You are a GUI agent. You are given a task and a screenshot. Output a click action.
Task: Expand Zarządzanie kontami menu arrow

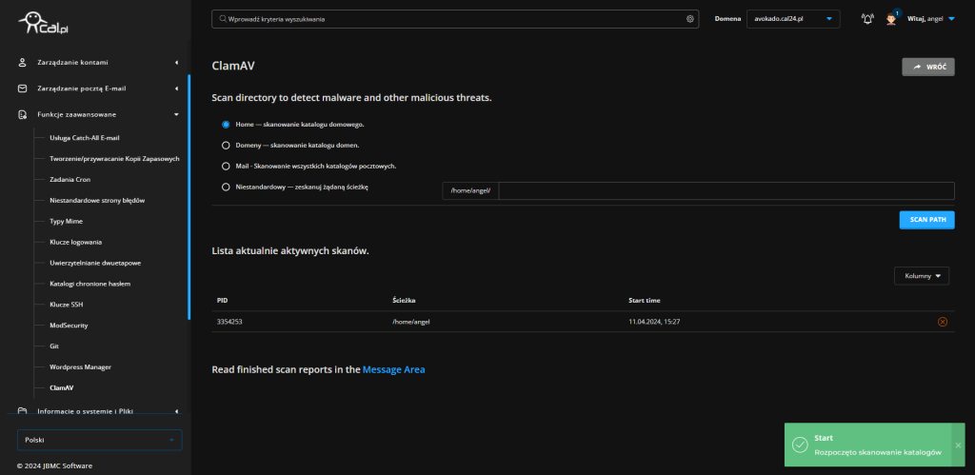[x=176, y=62]
